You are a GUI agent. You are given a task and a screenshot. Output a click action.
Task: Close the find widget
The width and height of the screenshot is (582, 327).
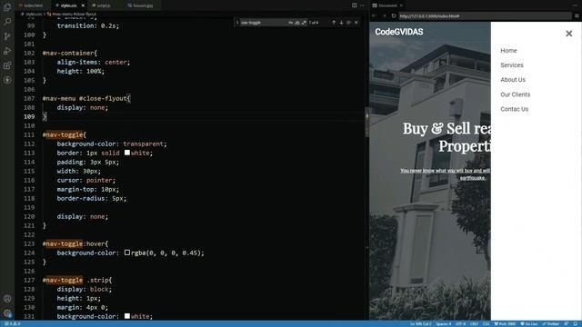(x=356, y=23)
